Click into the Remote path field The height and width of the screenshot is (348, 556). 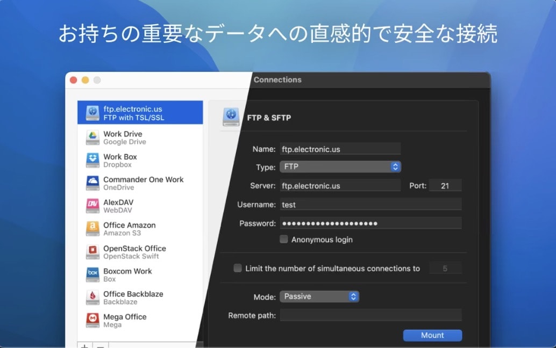point(370,315)
